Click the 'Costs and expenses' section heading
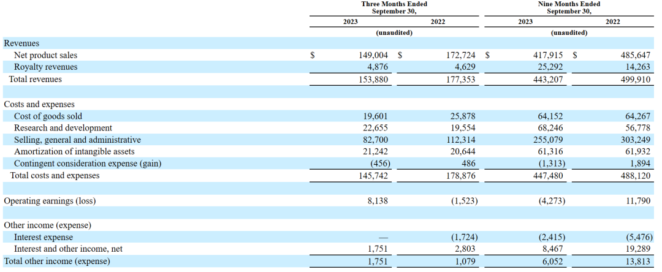 (39, 104)
